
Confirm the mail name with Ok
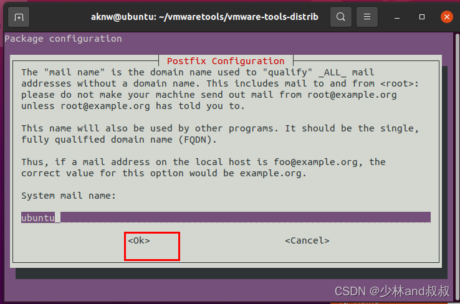coord(139,240)
